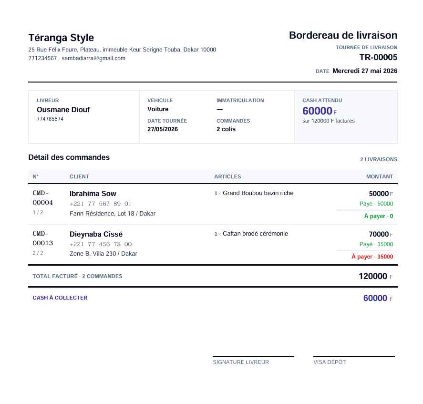Click the Signature Livreur line
The height and width of the screenshot is (404, 423).
(253, 356)
